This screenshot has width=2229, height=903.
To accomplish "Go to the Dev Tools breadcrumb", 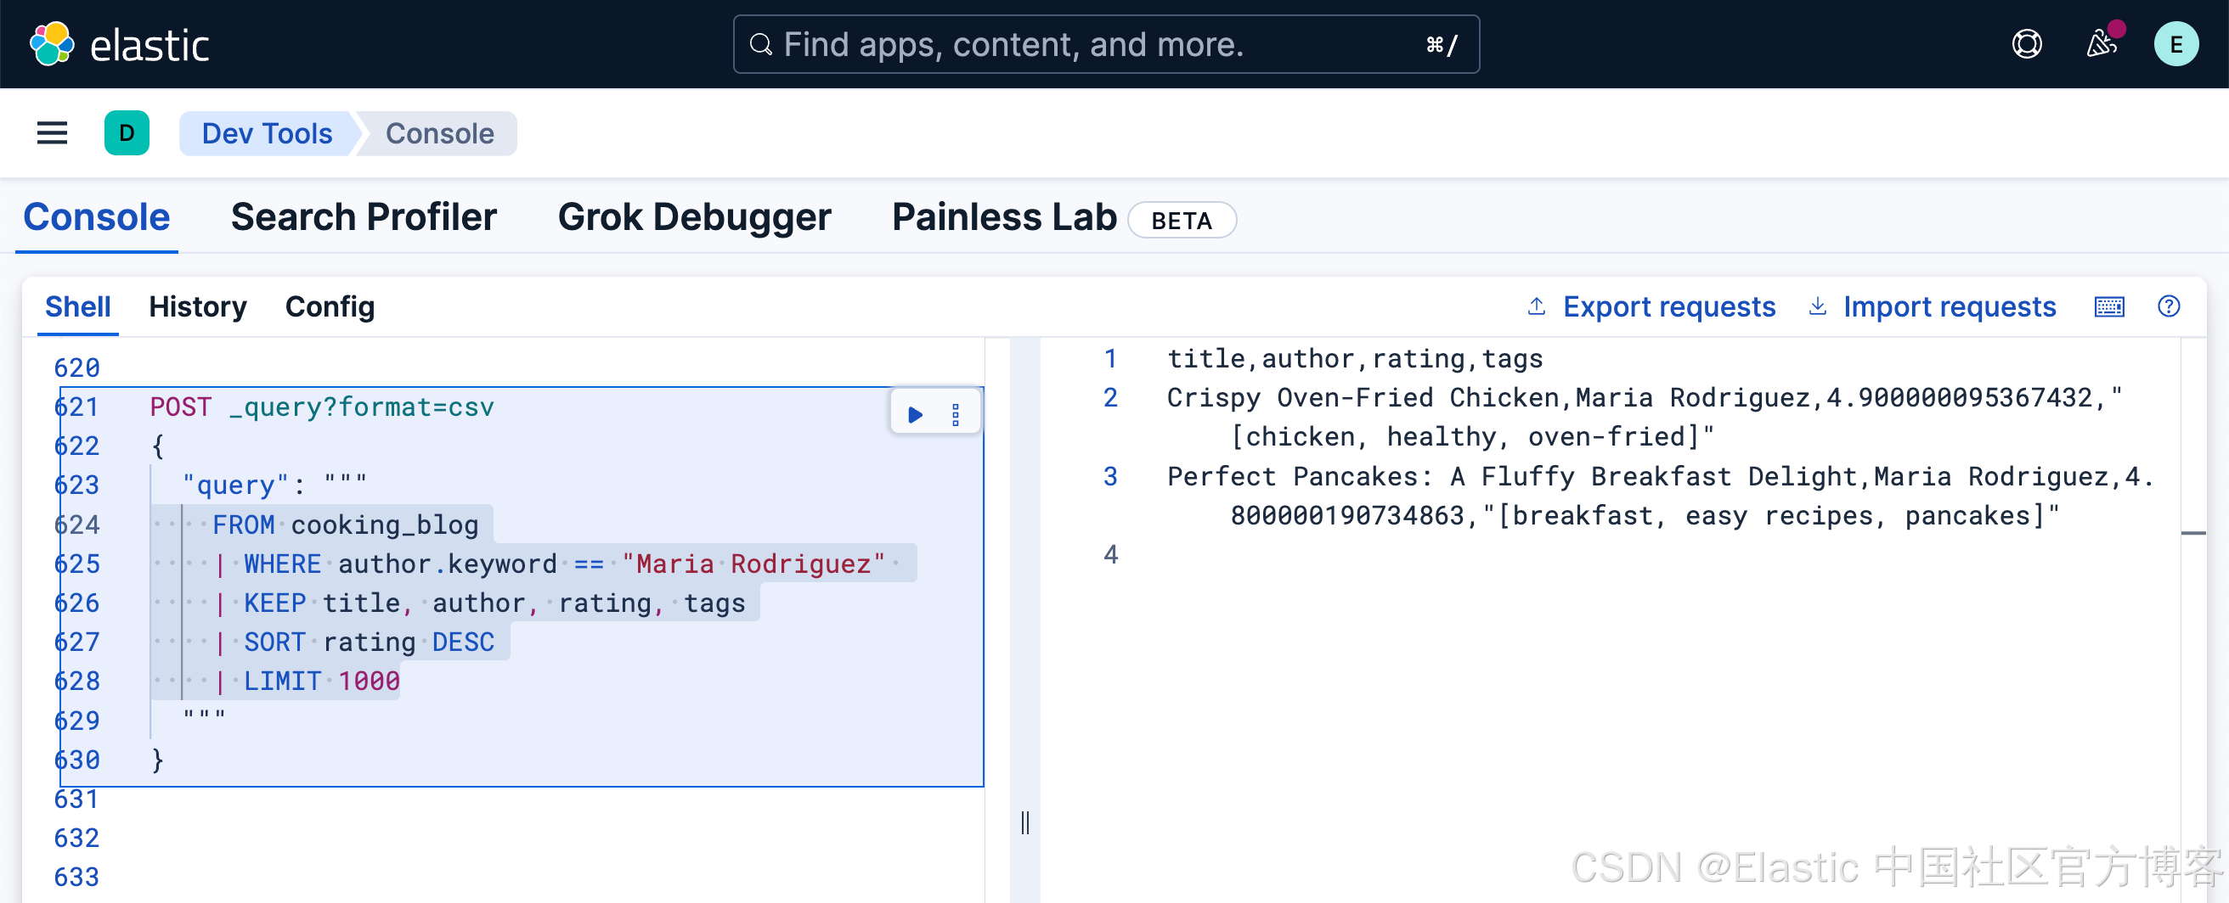I will (267, 133).
